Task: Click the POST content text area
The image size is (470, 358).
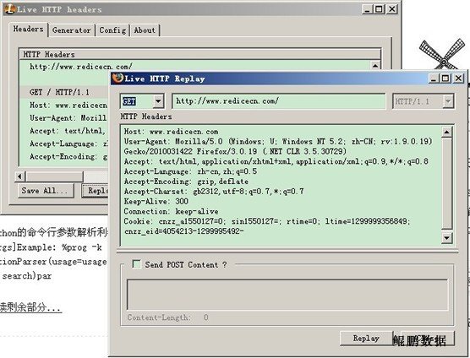Action: (x=287, y=295)
